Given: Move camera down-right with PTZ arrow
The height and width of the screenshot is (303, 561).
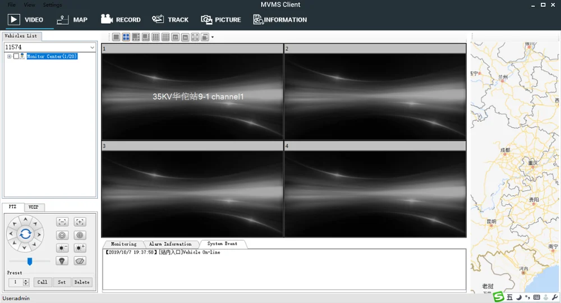Looking at the screenshot, I should (34, 244).
